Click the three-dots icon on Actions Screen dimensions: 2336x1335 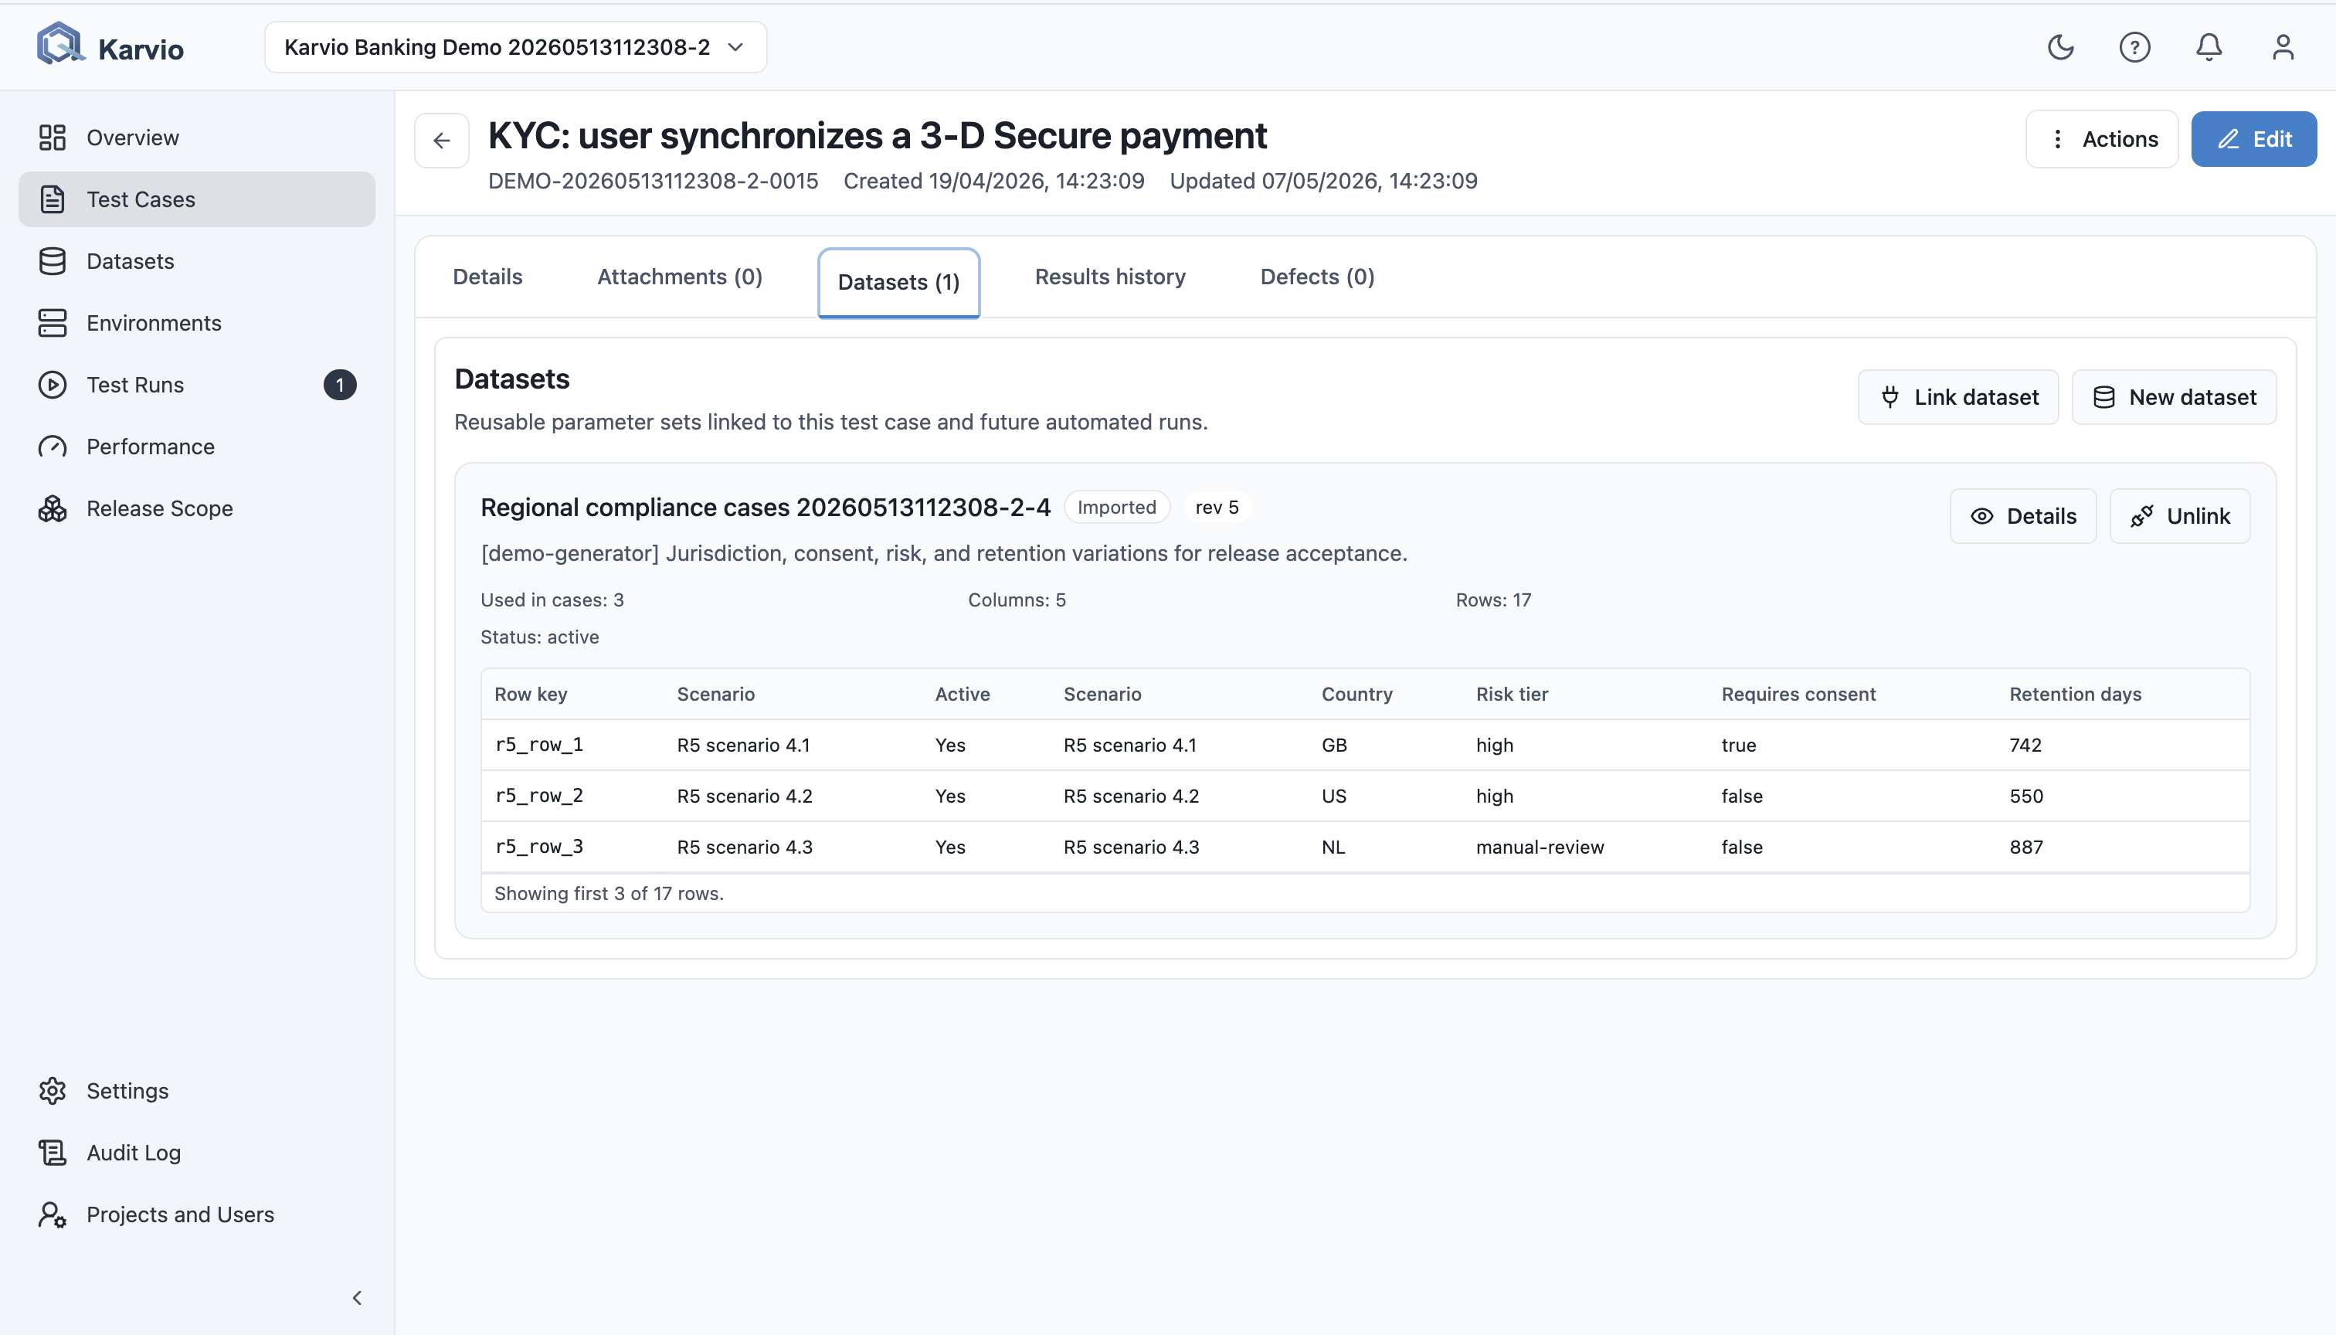click(2057, 139)
